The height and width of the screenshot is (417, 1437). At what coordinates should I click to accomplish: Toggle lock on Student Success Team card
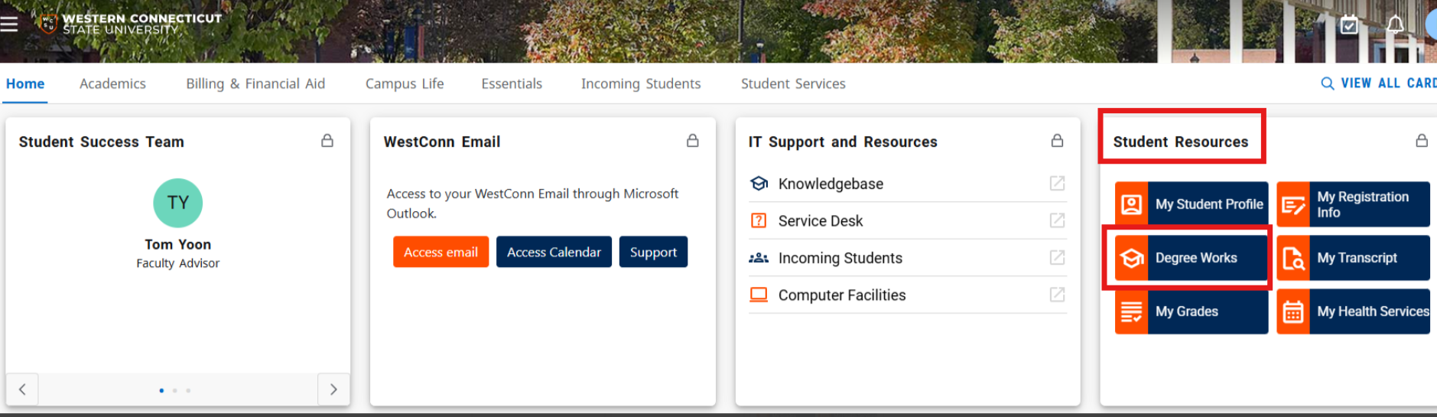(x=327, y=141)
